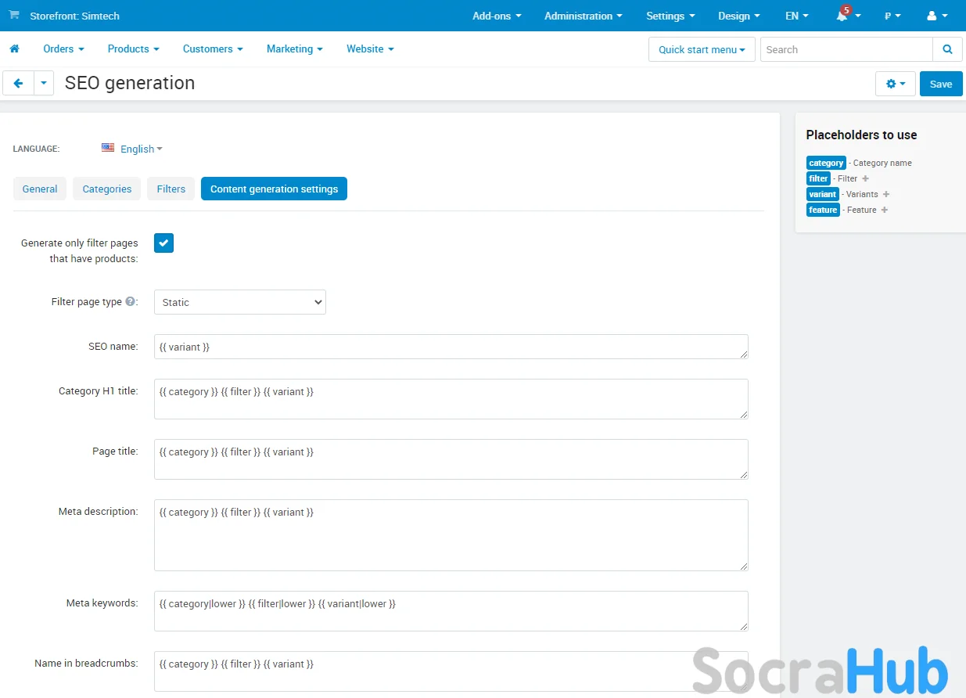The width and height of the screenshot is (966, 698).
Task: Switch to the Filters tab
Action: tap(171, 189)
